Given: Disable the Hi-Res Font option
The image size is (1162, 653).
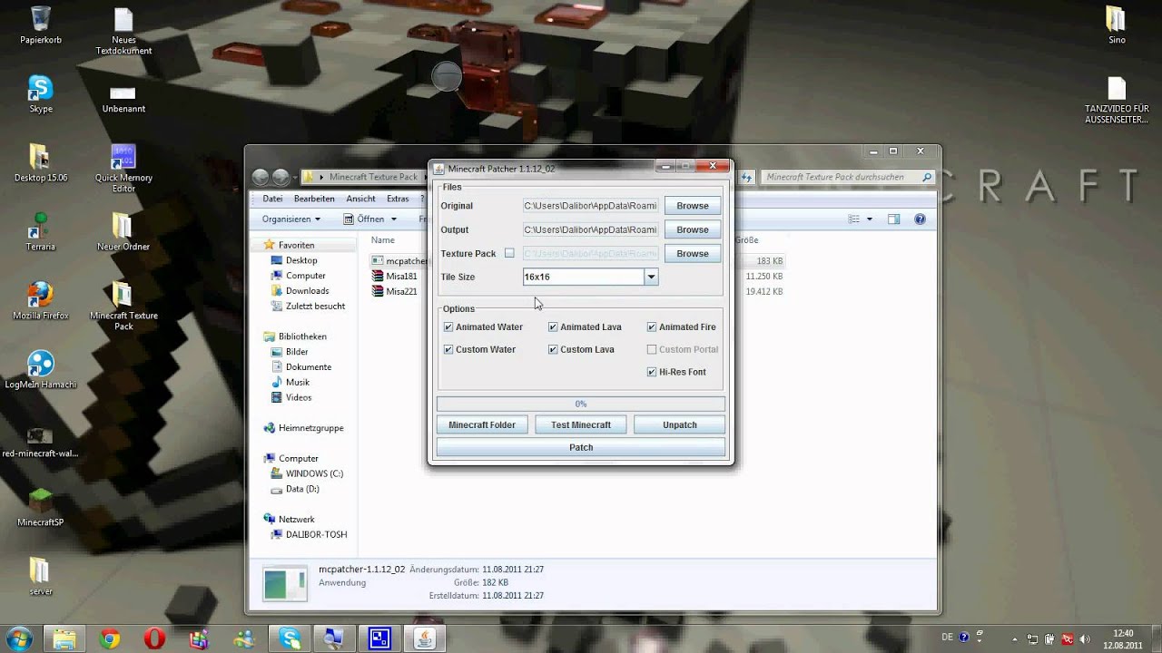Looking at the screenshot, I should click(652, 372).
